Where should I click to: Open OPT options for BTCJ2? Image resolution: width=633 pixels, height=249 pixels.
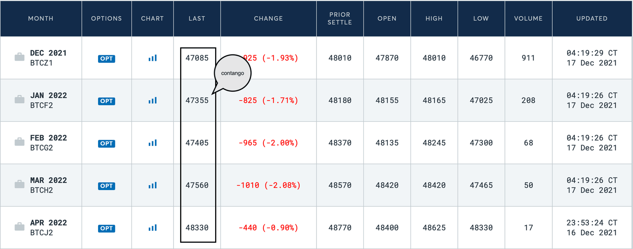(106, 228)
